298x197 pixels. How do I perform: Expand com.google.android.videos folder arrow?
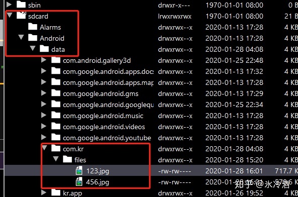pyautogui.click(x=44, y=126)
